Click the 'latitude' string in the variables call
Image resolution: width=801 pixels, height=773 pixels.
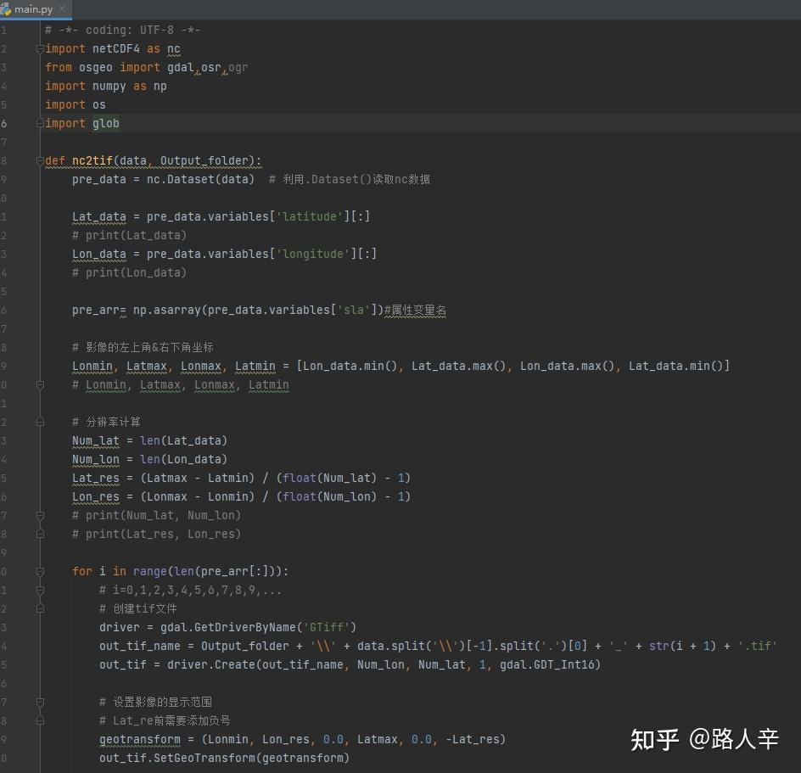(x=308, y=216)
